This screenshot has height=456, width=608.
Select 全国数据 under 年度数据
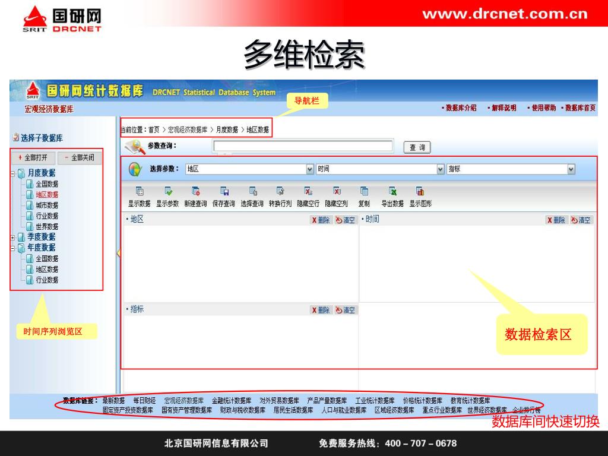point(47,258)
